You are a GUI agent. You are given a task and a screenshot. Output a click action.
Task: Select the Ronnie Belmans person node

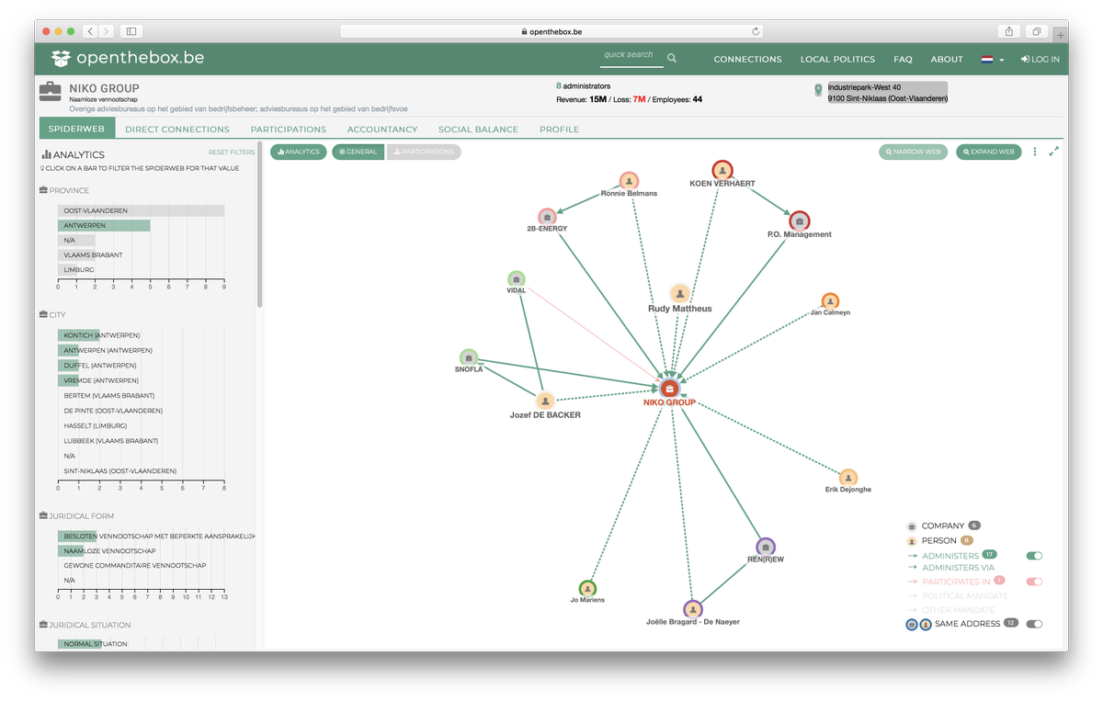pos(629,181)
